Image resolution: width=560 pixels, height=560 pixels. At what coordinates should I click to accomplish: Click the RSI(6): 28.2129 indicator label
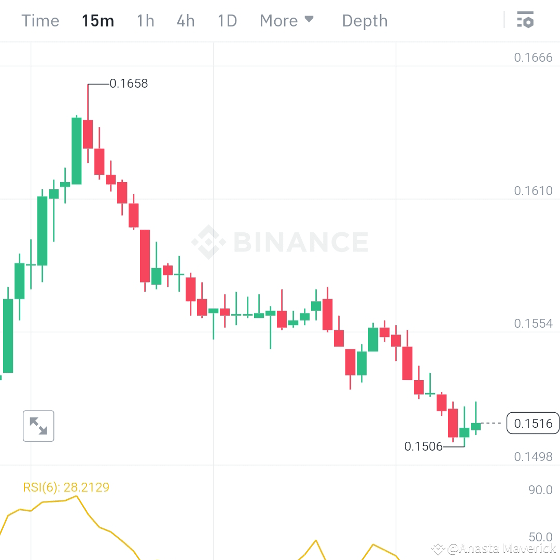(x=65, y=487)
